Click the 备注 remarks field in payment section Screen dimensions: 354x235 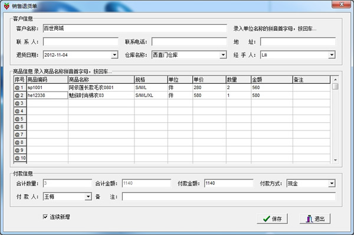click(229, 197)
